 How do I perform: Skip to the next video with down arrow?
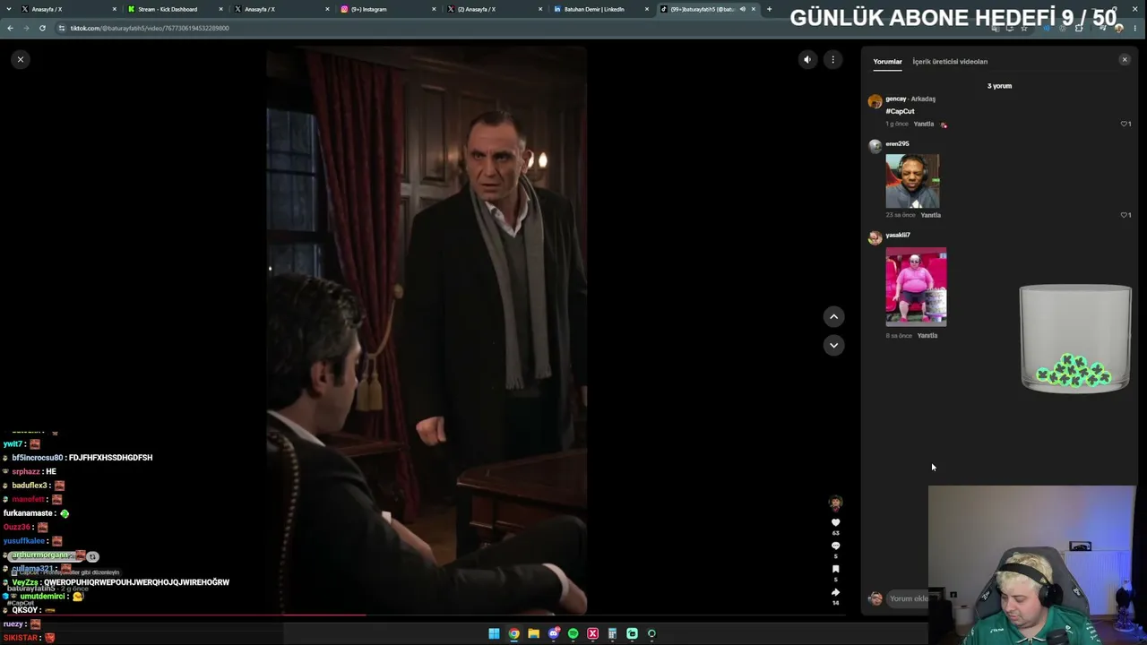click(x=833, y=345)
